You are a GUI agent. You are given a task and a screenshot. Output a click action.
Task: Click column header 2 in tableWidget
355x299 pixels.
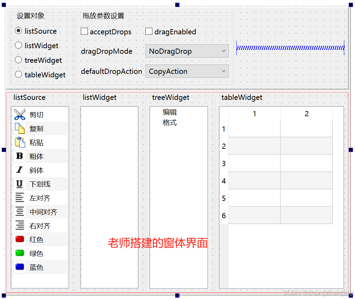tap(306, 113)
